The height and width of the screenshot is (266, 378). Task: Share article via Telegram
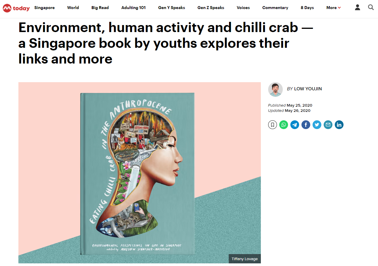295,125
